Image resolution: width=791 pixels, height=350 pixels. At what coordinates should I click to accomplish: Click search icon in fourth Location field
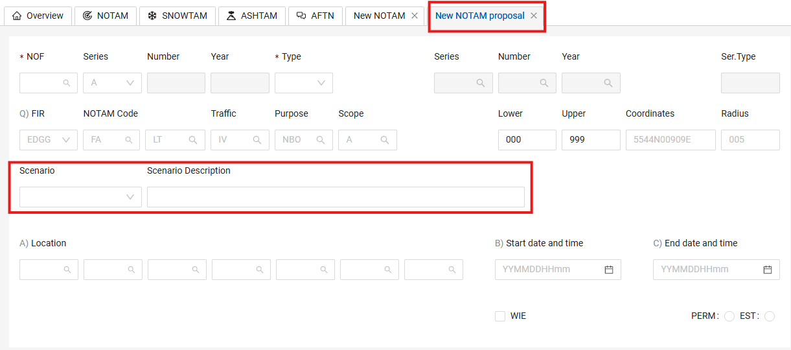(260, 270)
